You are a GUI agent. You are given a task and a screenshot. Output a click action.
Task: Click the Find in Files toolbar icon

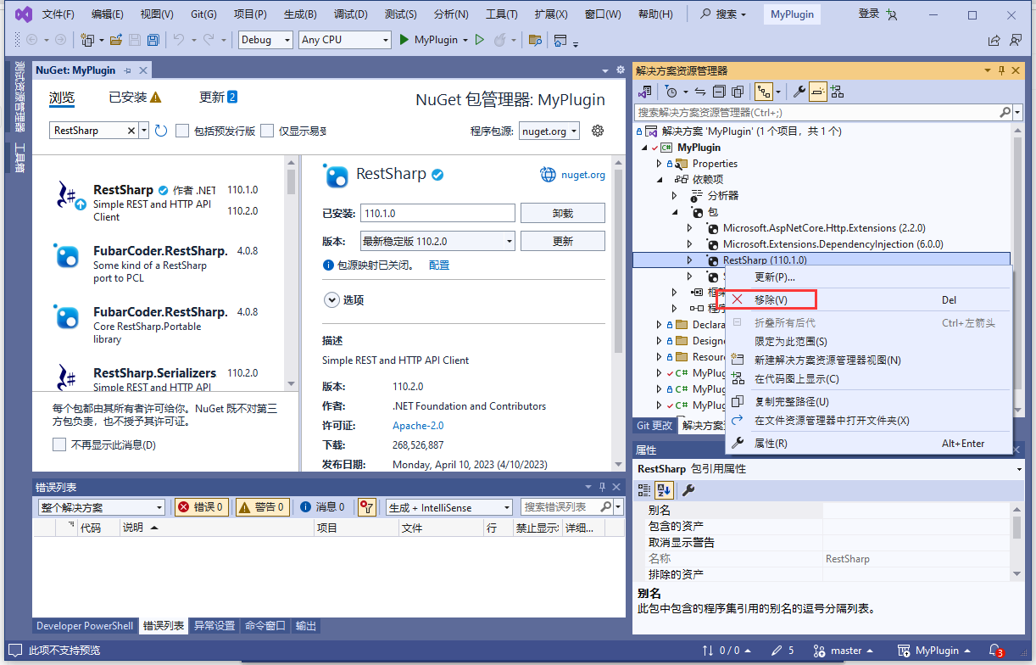point(534,40)
